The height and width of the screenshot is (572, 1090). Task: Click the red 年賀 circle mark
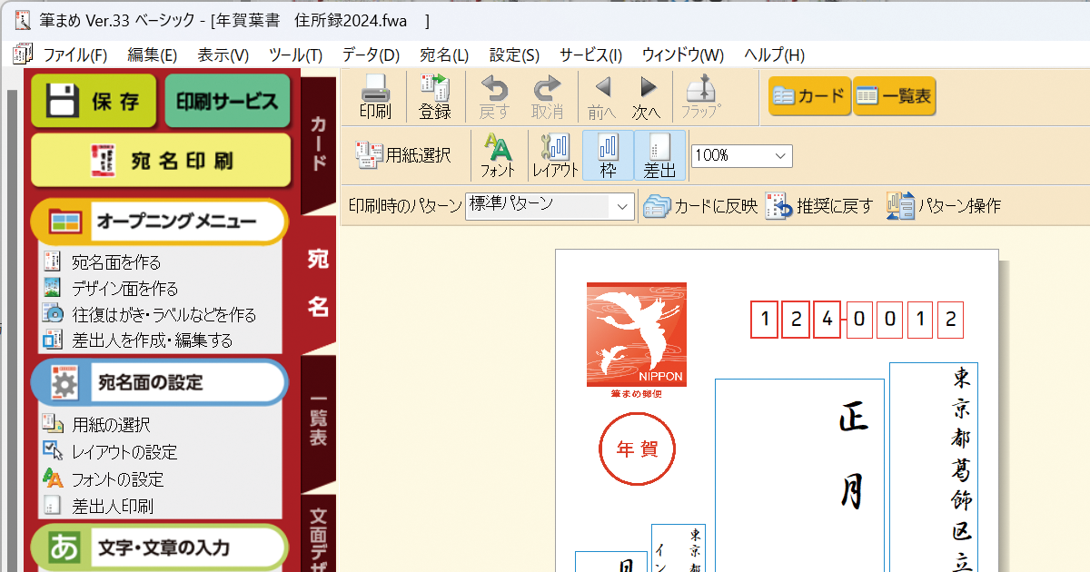coord(637,448)
